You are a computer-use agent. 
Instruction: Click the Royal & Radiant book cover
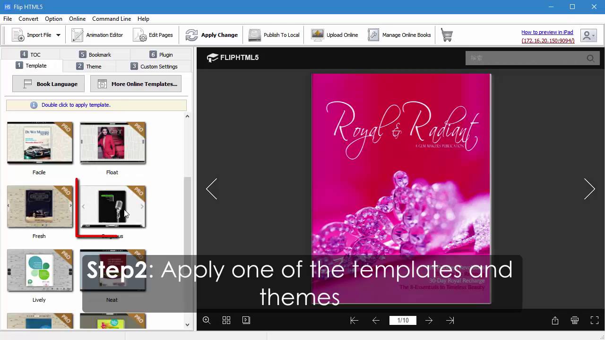click(401, 188)
